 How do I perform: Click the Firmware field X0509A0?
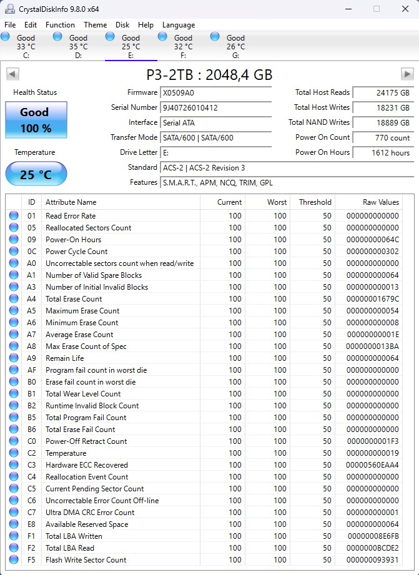pyautogui.click(x=215, y=93)
